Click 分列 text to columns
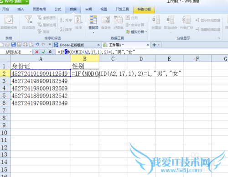 pos(131,18)
